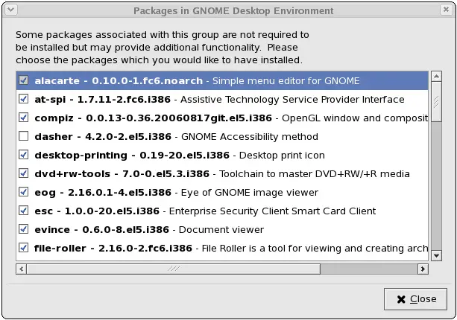Click the vertical scrollbar down arrow

click(435, 255)
